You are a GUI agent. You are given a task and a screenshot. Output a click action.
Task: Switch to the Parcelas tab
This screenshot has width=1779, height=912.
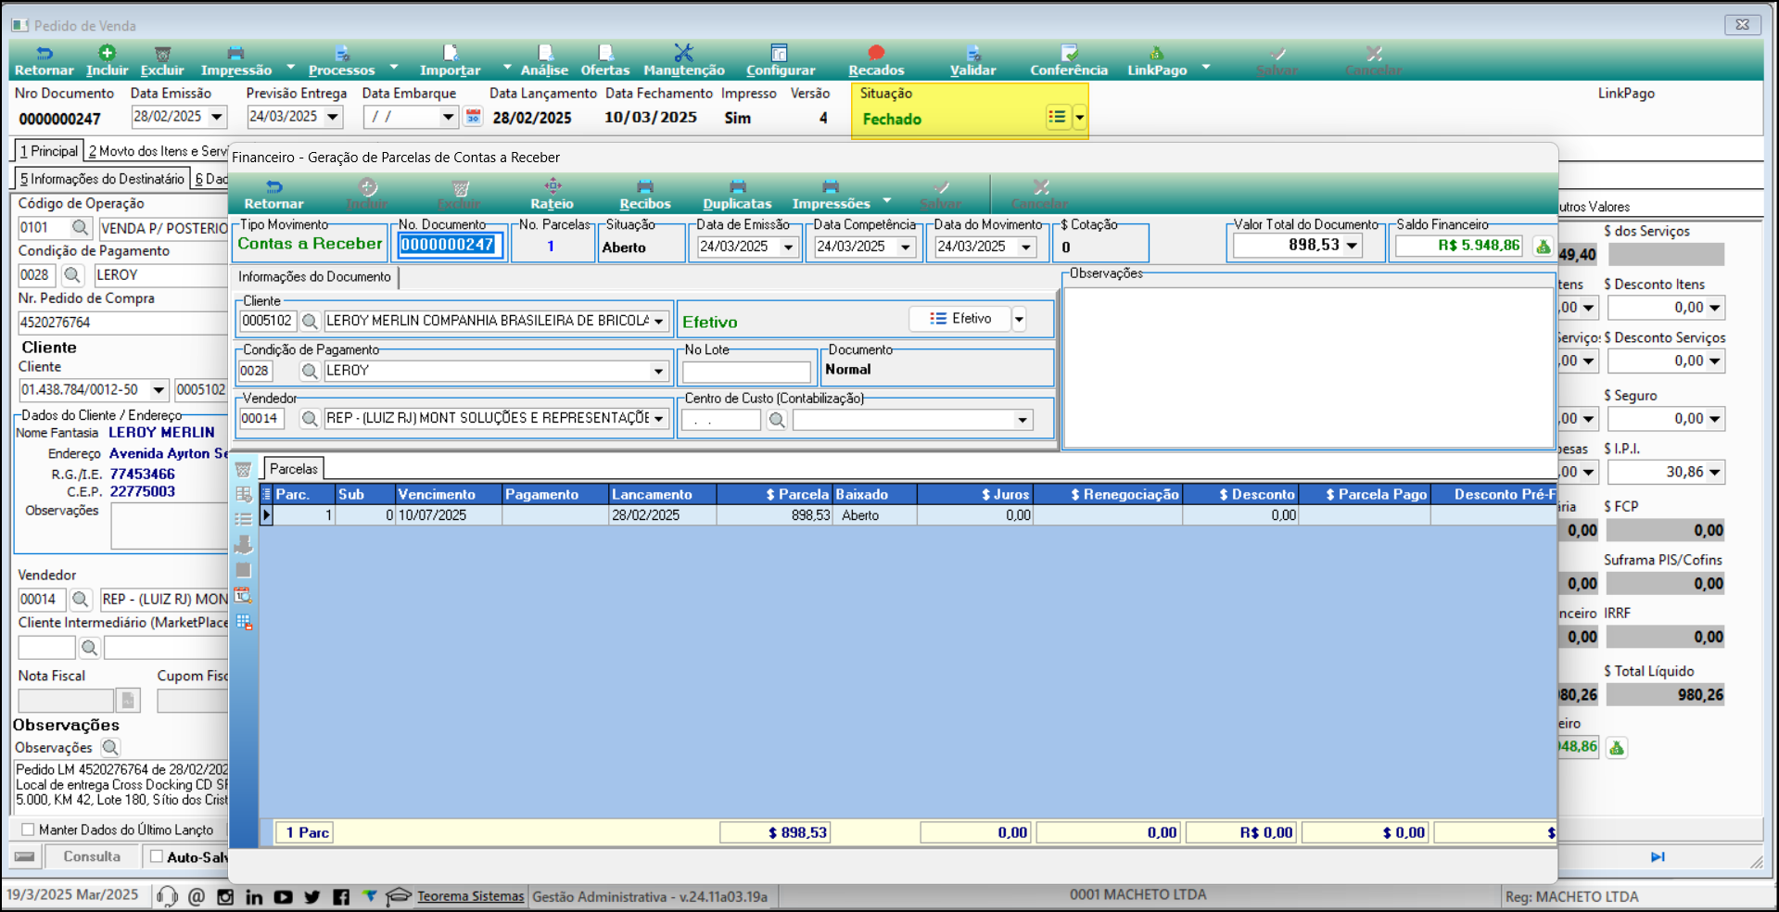coord(293,469)
